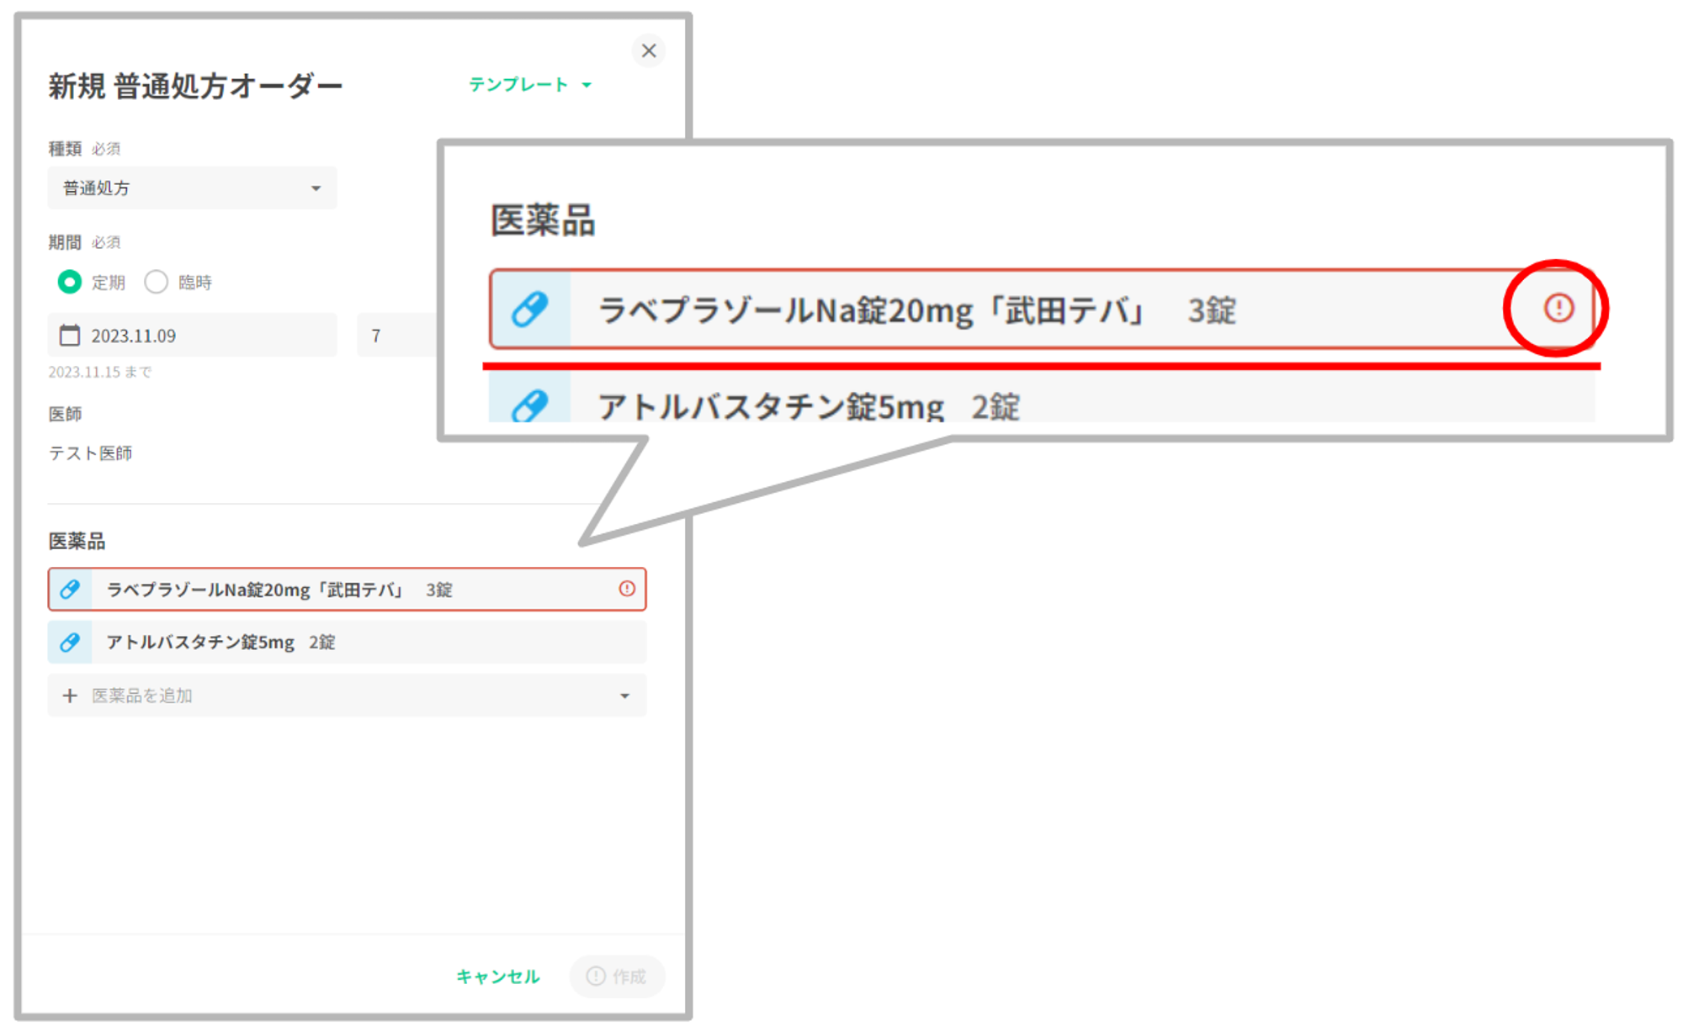Select the 定期 radio button
Viewport: 1683px width, 1032px height.
(x=70, y=282)
